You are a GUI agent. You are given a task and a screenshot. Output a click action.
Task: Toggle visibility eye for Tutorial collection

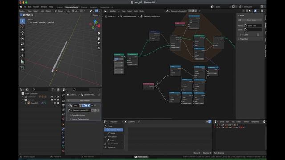coord(55,100)
